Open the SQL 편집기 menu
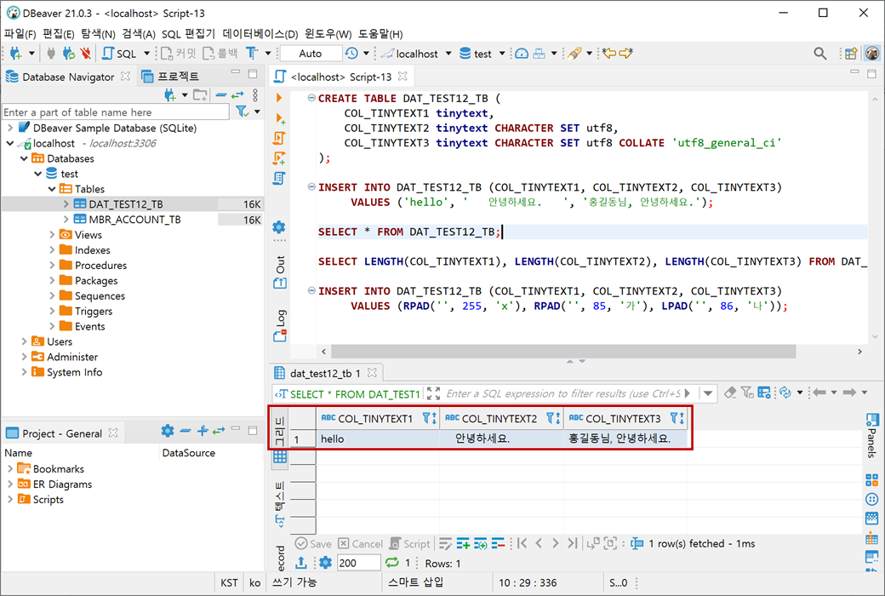Image resolution: width=885 pixels, height=596 pixels. [188, 34]
